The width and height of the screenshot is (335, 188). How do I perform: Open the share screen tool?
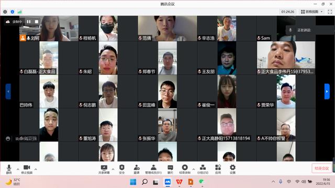[104, 169]
